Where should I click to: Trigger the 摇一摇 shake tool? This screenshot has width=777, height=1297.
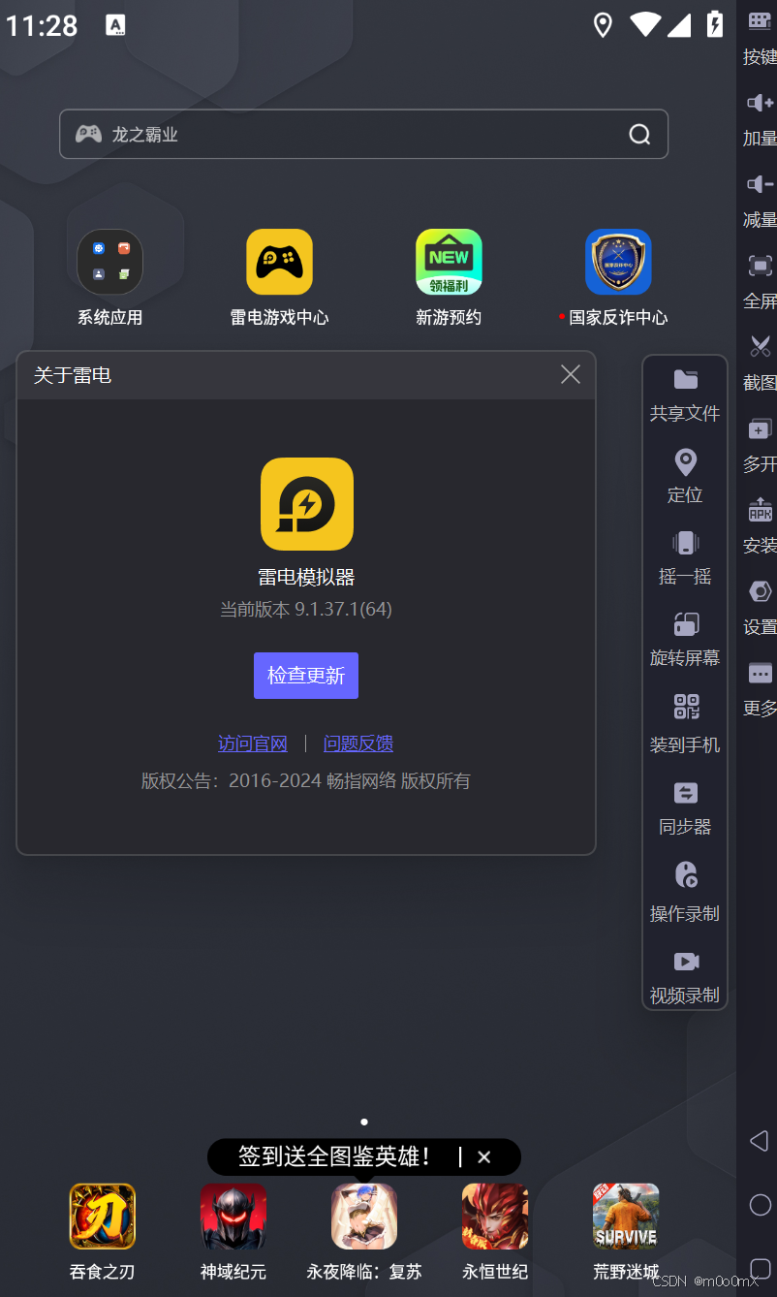click(685, 557)
